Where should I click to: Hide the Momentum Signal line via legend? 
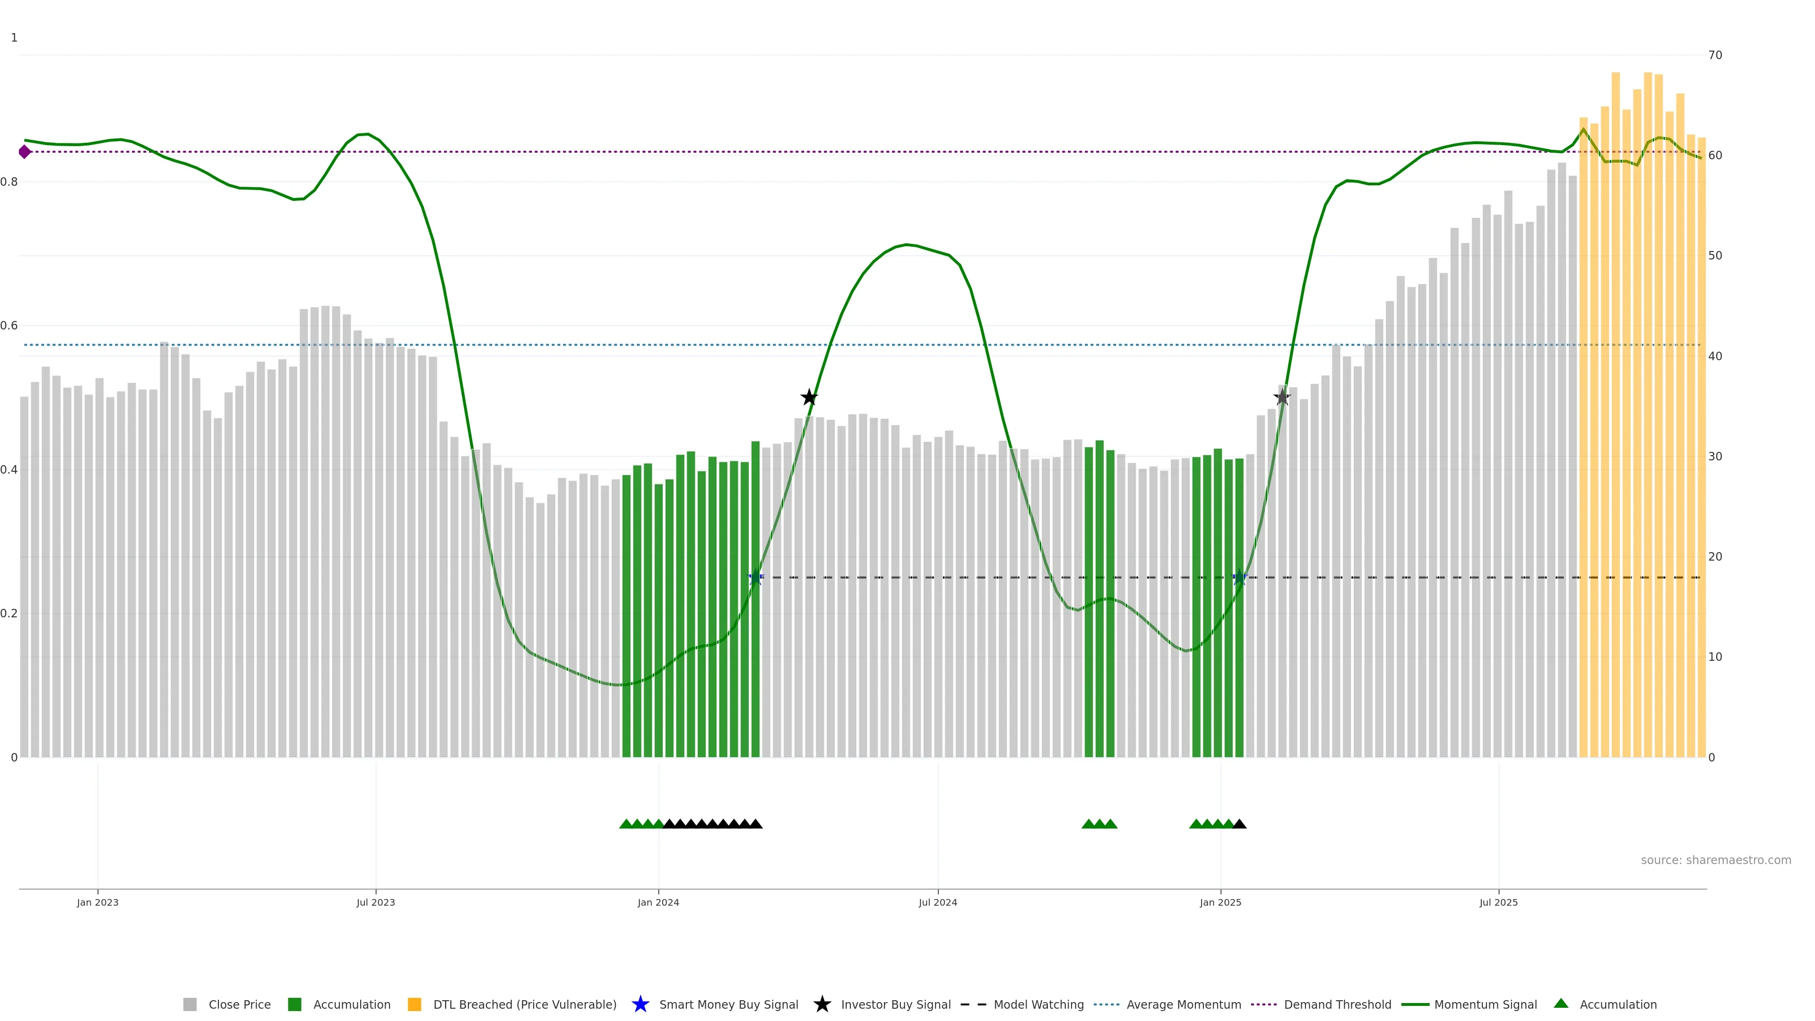(x=1485, y=1004)
